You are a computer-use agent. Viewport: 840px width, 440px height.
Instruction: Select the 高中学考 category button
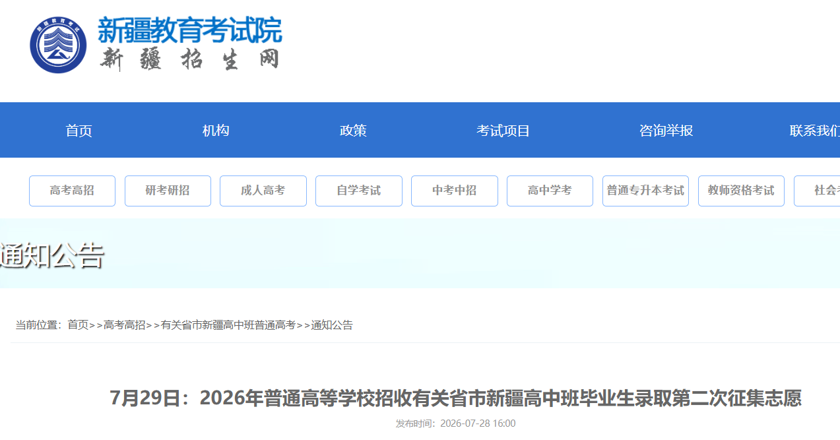pyautogui.click(x=550, y=191)
